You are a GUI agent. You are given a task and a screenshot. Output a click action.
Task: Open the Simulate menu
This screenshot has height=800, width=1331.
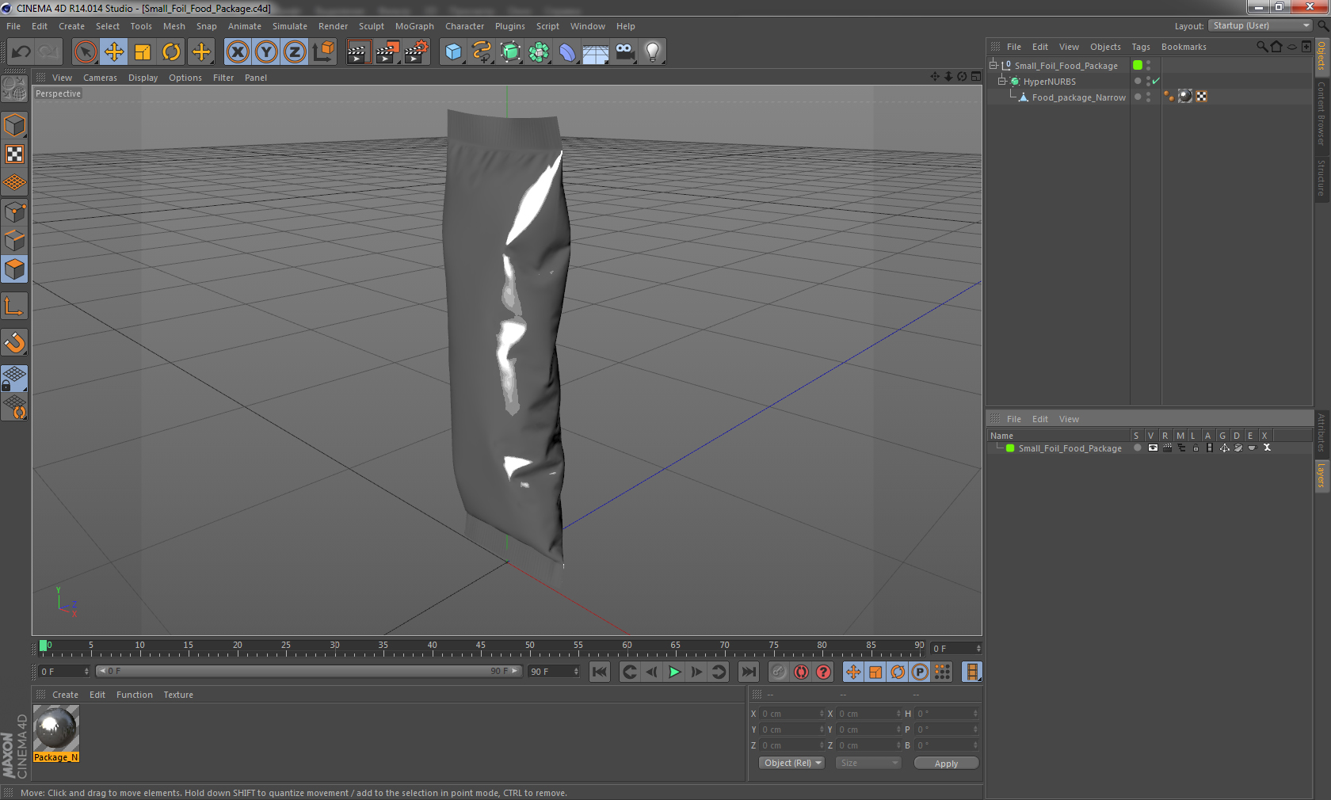[x=290, y=26]
